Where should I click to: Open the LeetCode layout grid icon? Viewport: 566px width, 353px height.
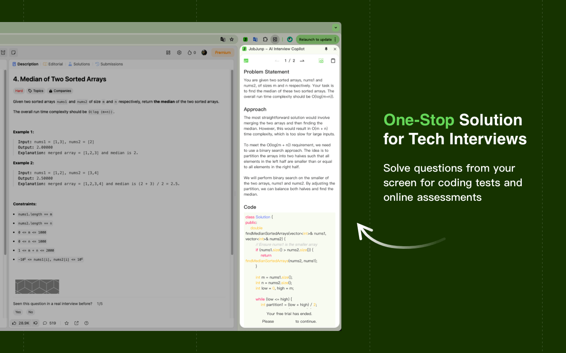(x=168, y=53)
